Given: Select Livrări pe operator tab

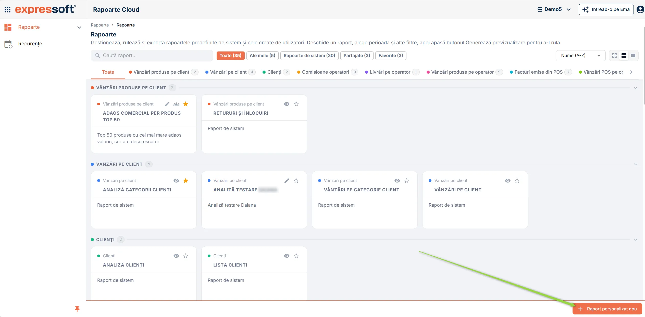Looking at the screenshot, I should tap(392, 72).
